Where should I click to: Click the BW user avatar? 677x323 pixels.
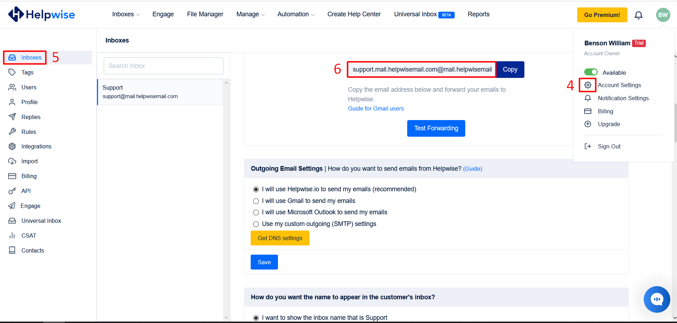coord(663,15)
